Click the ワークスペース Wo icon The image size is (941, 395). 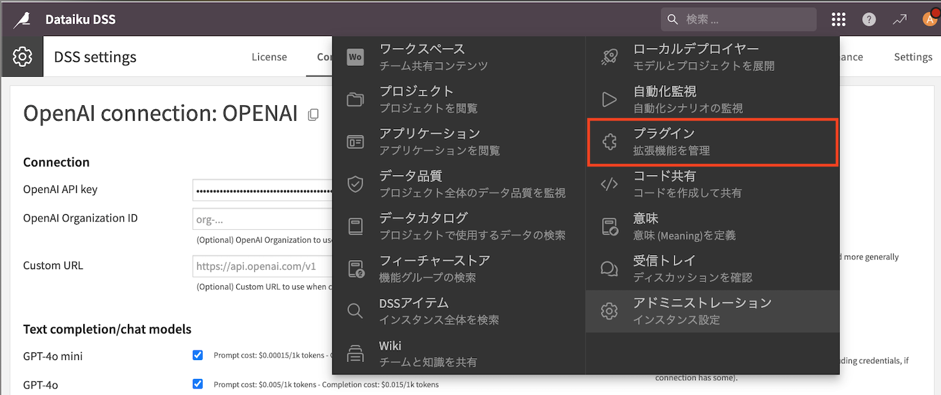coord(355,57)
